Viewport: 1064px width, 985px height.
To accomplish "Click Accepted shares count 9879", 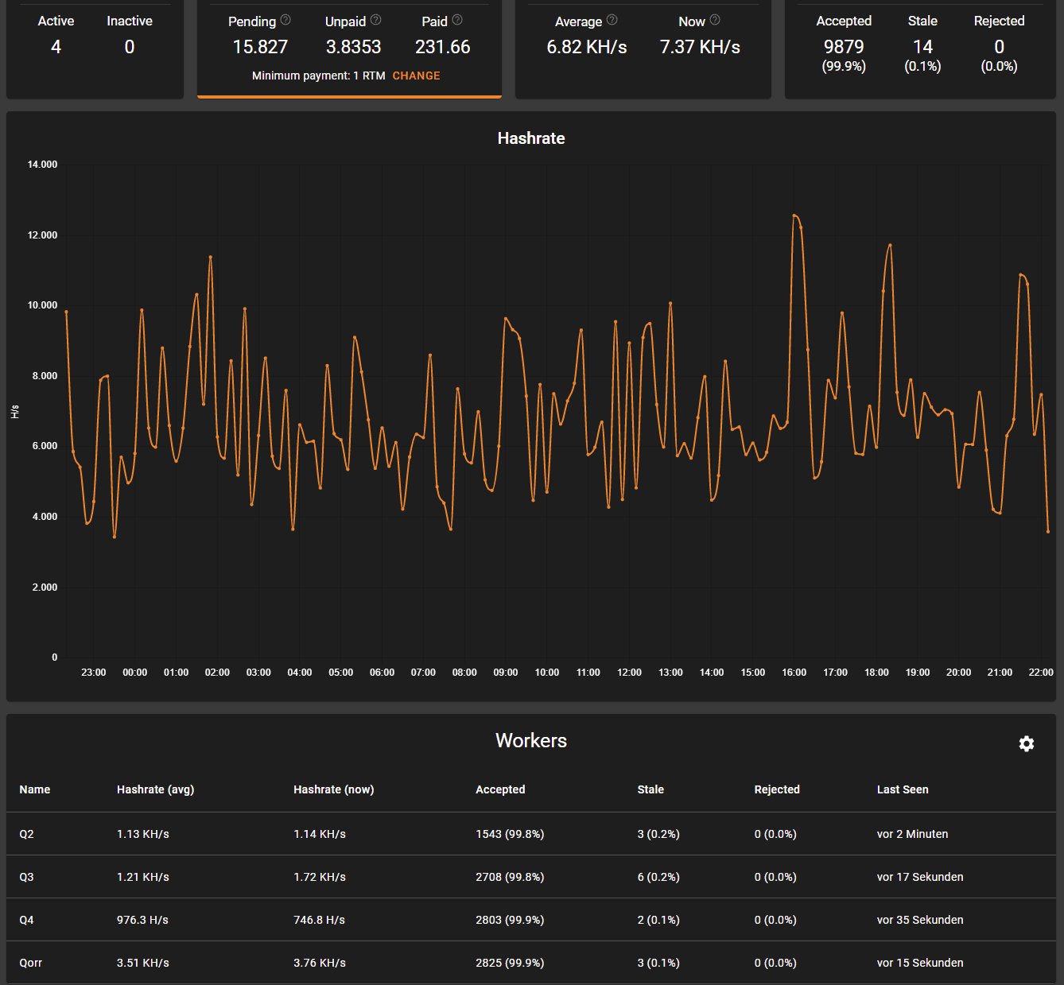I will point(844,47).
